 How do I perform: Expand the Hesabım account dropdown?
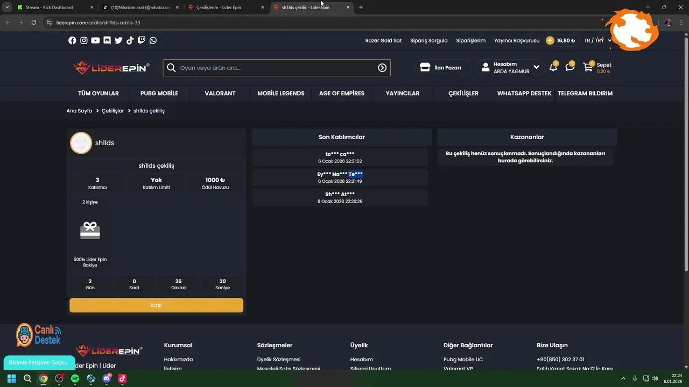point(510,68)
